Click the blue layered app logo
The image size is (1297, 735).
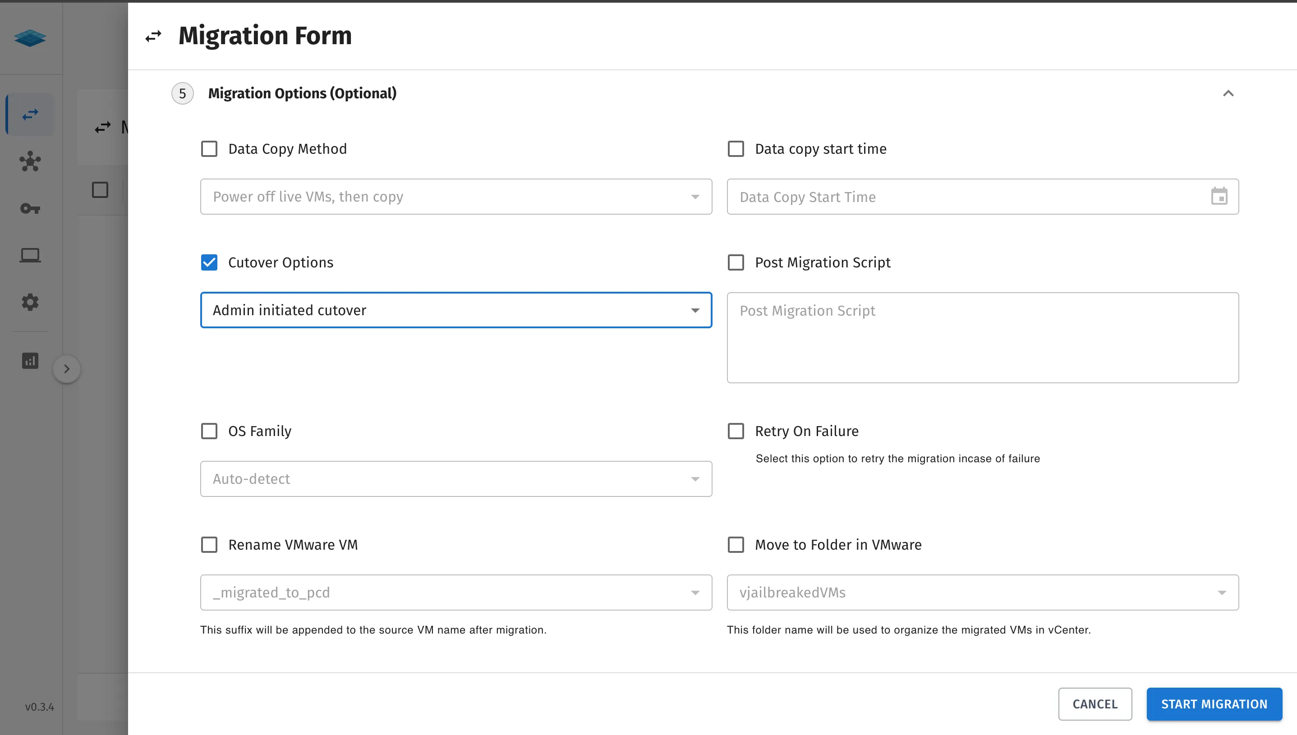(x=30, y=38)
